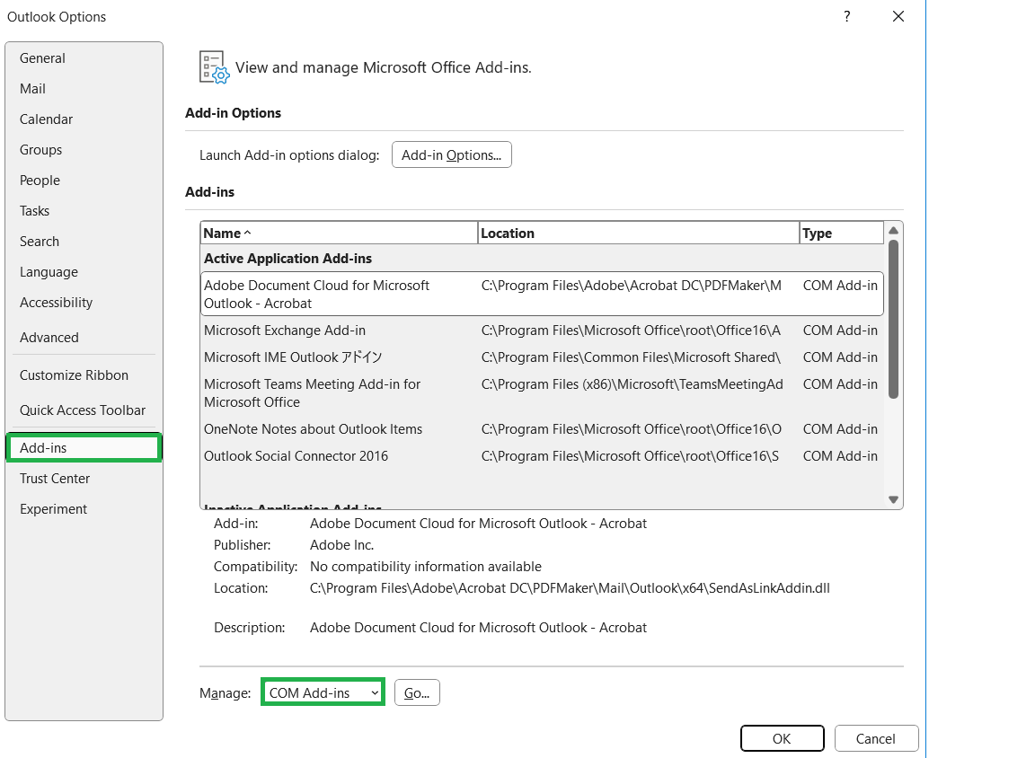
Task: Click the View and manage Add-ins gear icon
Action: pyautogui.click(x=212, y=66)
